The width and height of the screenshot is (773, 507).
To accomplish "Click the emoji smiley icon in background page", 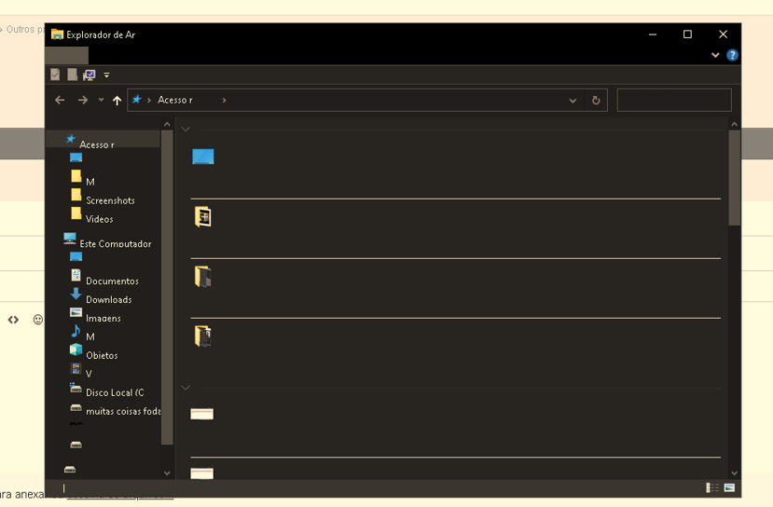I will click(38, 320).
